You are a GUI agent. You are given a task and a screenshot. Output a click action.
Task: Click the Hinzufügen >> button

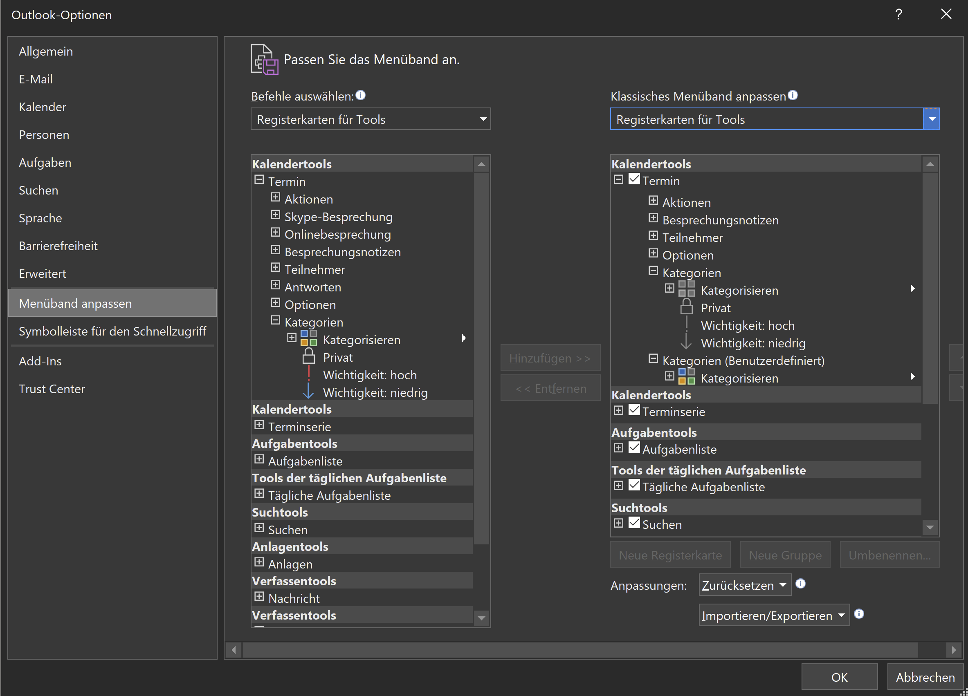[x=550, y=358]
